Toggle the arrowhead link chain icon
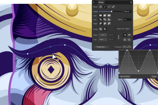158x105 pixels. coord(119,37)
